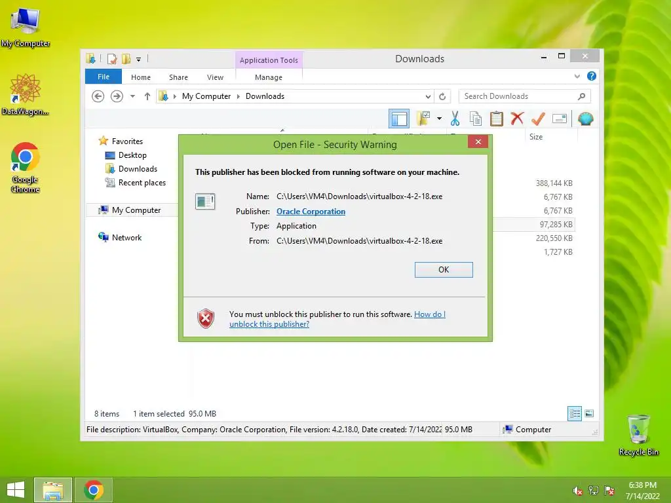Click Downloads in the address breadcrumb
Viewport: 671px width, 503px height.
pyautogui.click(x=265, y=96)
